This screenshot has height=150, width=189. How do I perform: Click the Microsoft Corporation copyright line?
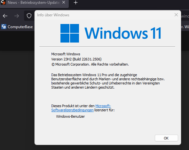90,64
